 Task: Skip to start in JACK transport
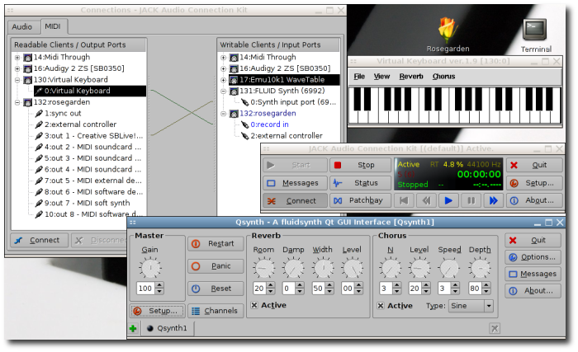coord(404,200)
